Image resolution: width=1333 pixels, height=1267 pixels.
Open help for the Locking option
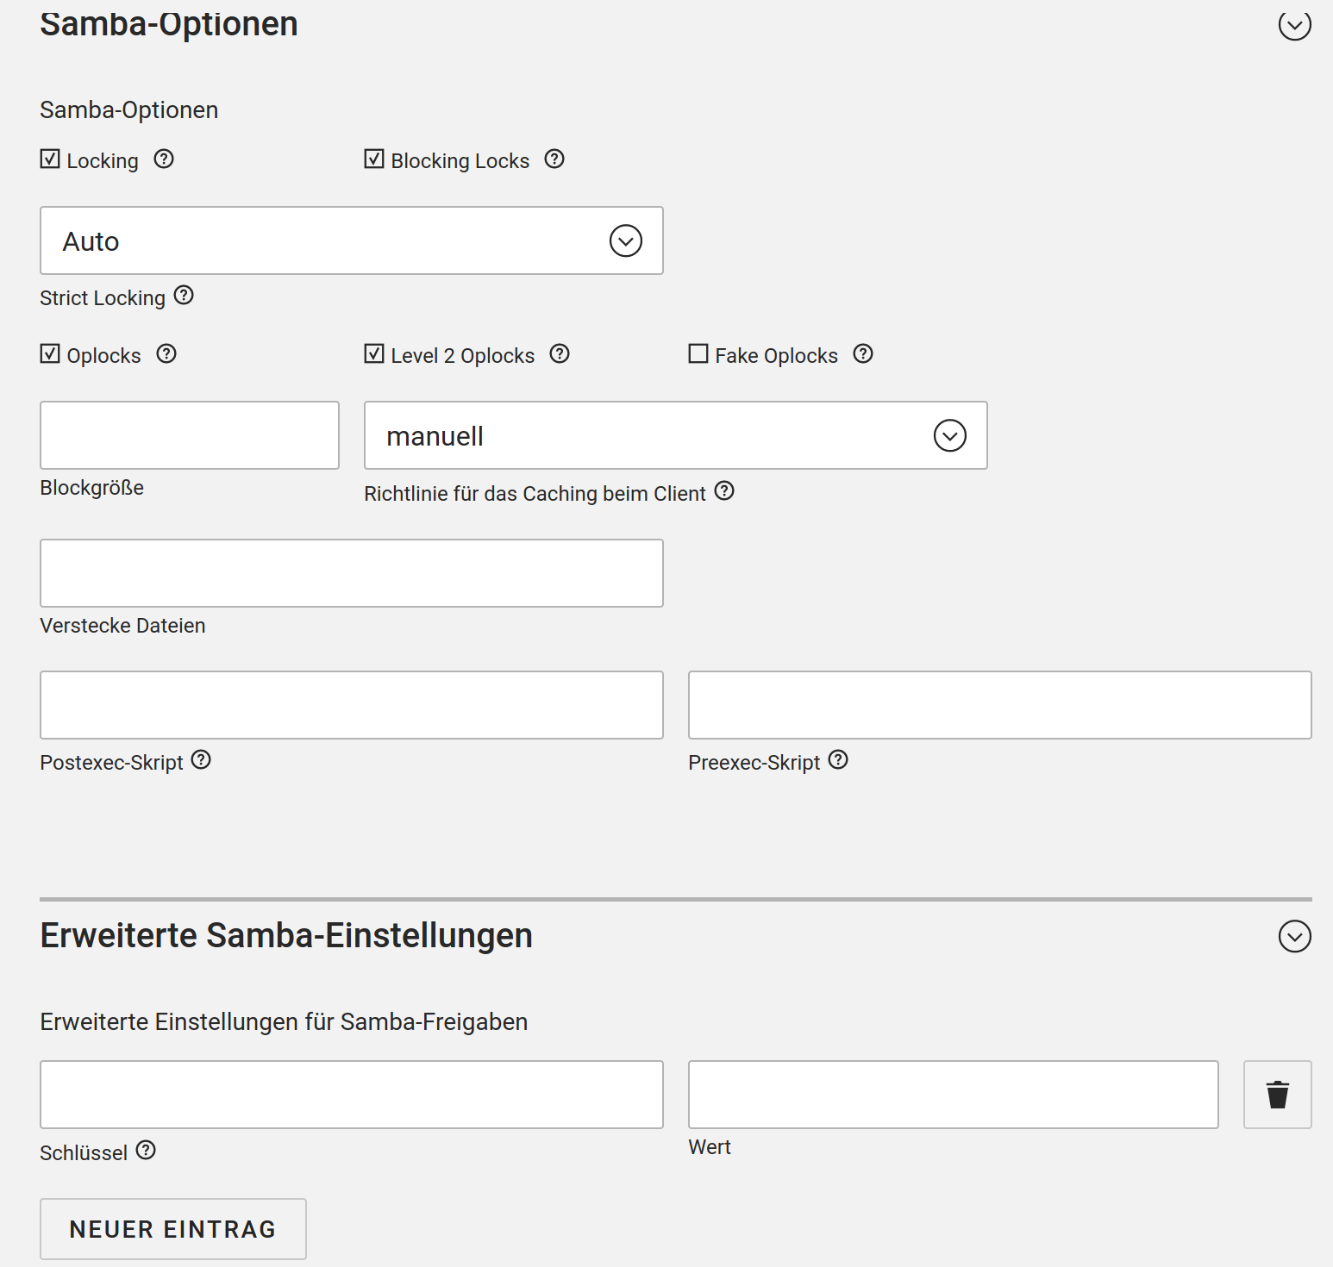coord(164,159)
